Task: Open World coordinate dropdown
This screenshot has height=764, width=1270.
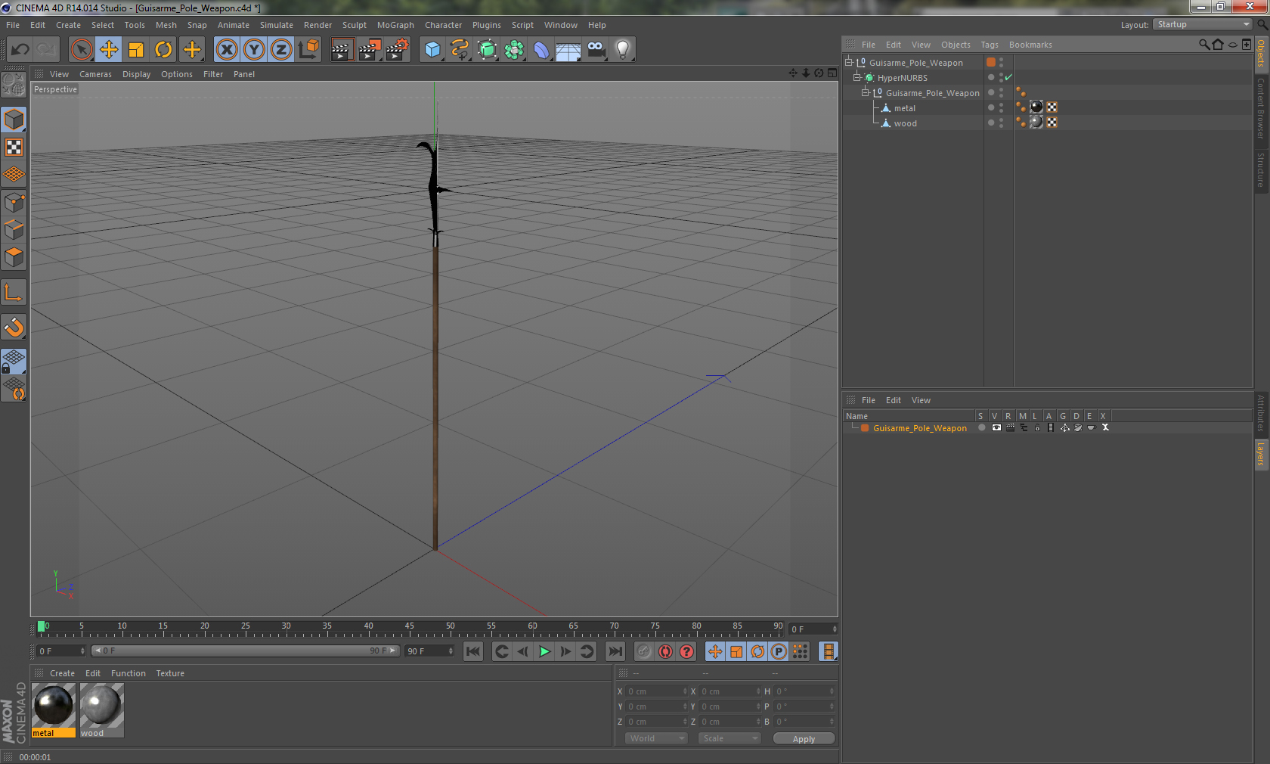Action: click(x=655, y=738)
